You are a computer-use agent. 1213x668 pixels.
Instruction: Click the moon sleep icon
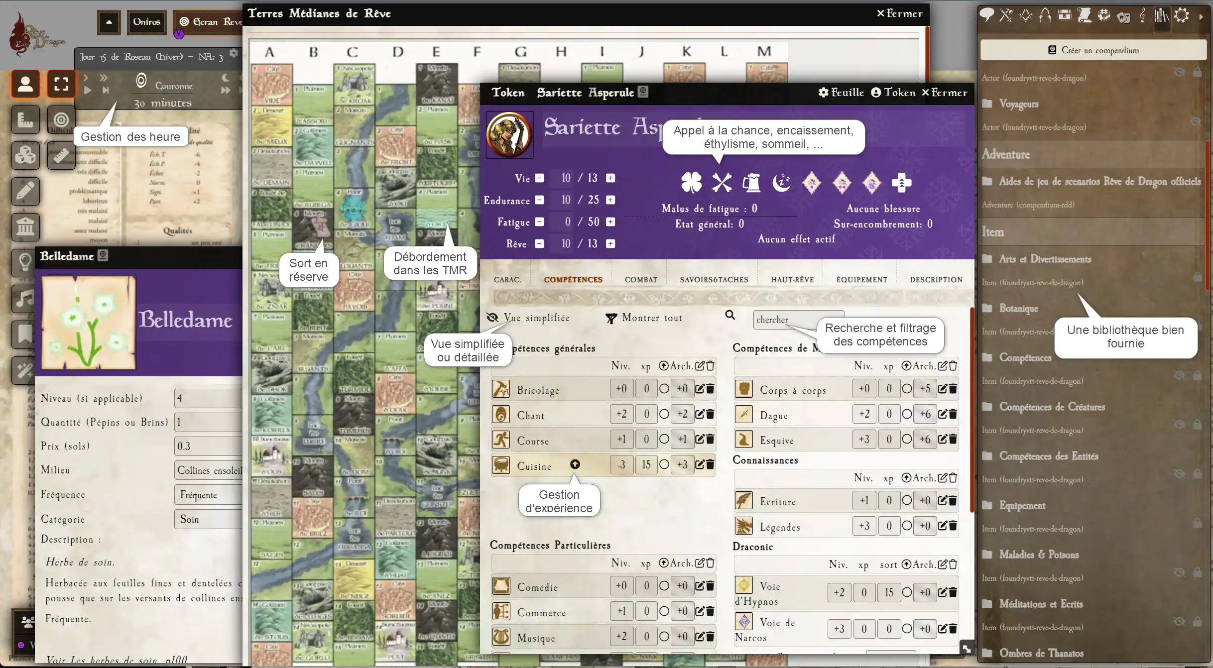click(781, 183)
